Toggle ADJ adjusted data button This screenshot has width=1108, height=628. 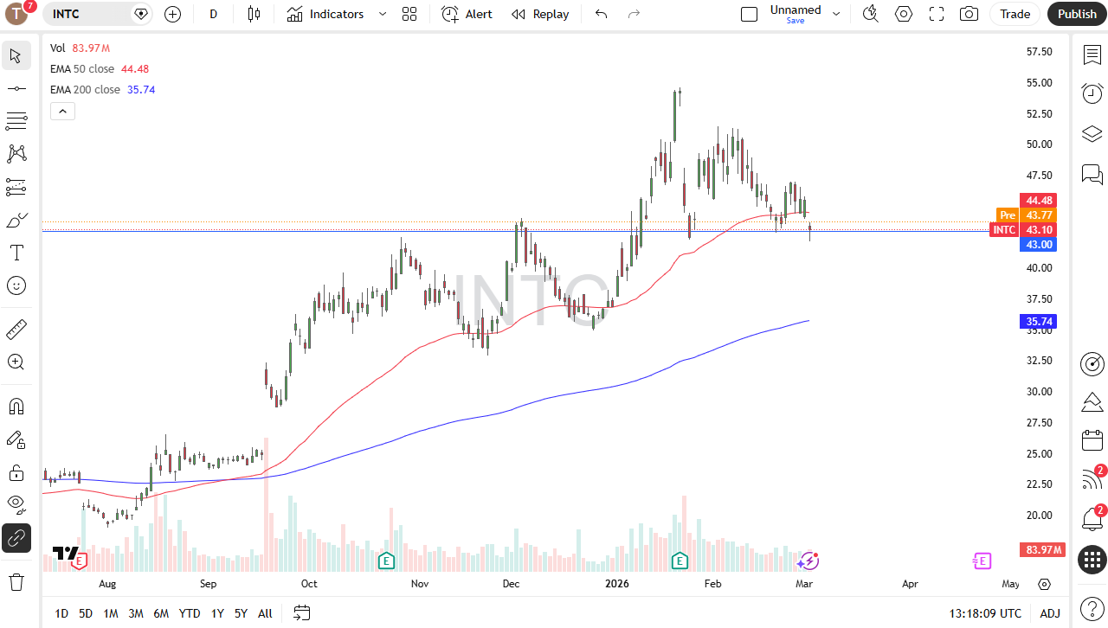(x=1050, y=613)
